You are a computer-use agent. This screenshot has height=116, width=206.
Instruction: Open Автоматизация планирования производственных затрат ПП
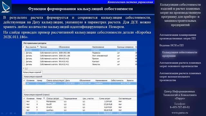[x=178, y=36]
